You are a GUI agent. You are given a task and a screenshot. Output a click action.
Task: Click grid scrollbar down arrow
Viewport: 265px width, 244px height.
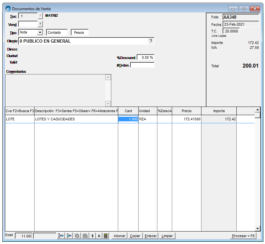[257, 229]
